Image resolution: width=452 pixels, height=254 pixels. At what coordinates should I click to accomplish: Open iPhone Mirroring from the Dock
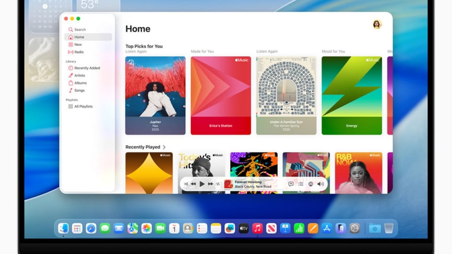pos(340,229)
